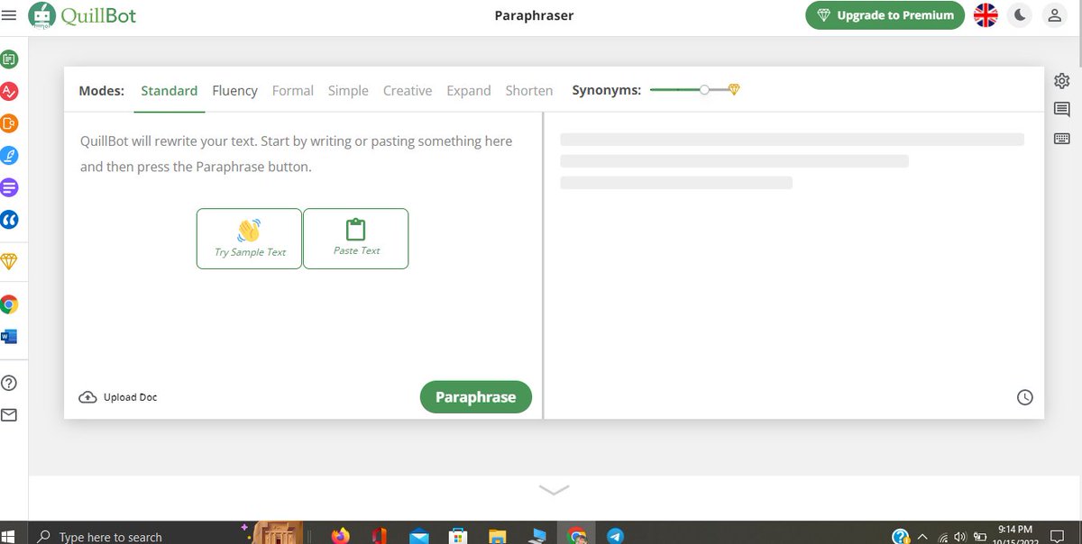Viewport: 1082px width, 544px height.
Task: Open the history clock icon
Action: click(x=1025, y=397)
